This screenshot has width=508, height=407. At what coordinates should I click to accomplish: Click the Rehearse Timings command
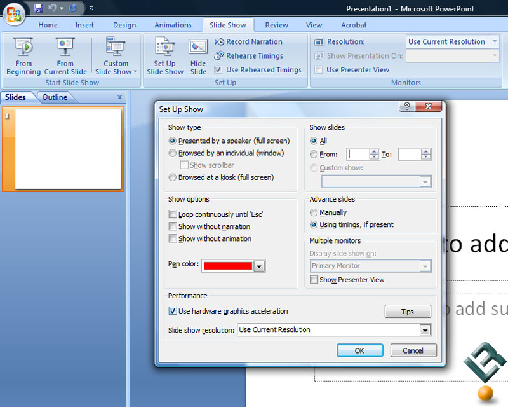tap(248, 56)
